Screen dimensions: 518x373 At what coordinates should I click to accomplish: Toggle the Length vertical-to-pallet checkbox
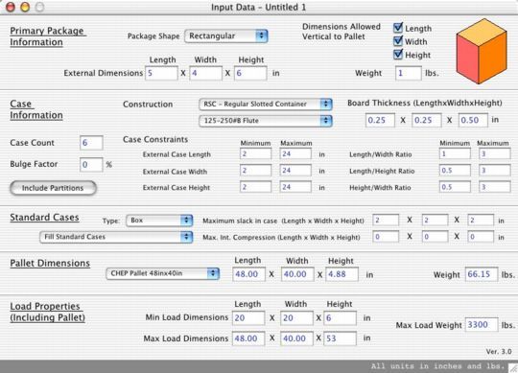tap(398, 28)
